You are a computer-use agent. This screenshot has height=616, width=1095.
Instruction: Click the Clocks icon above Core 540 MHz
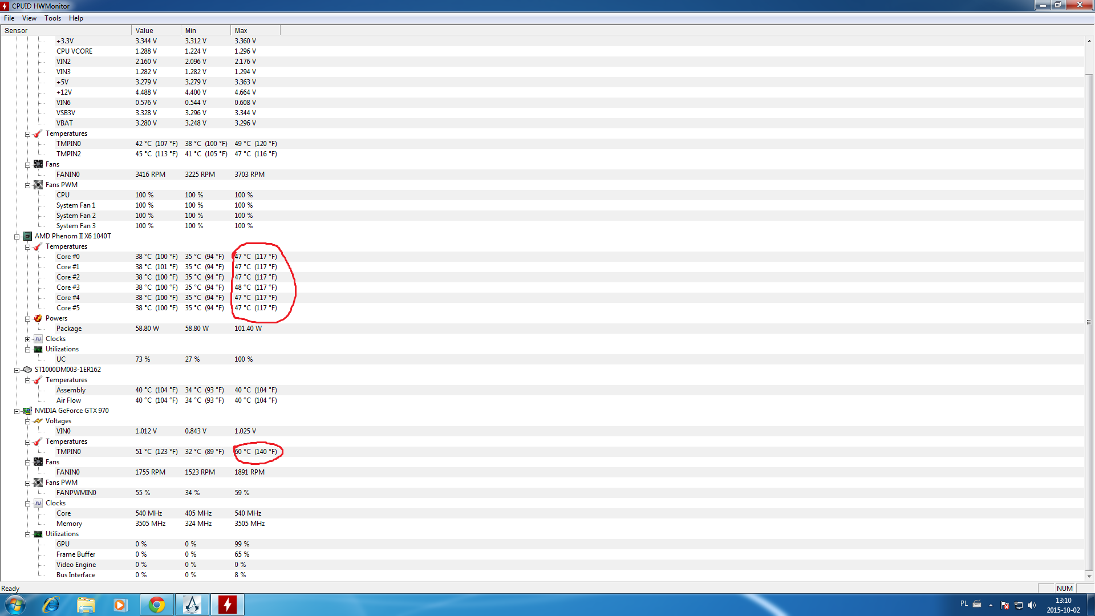[x=38, y=503]
